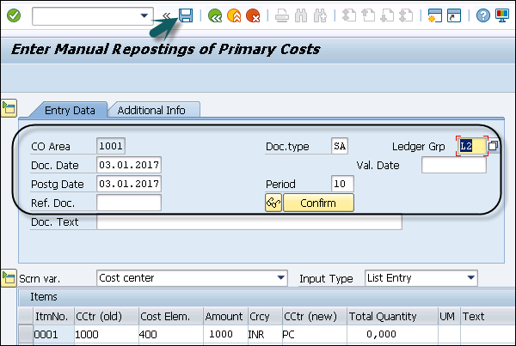The image size is (516, 346).
Task: Click the red Cancel icon
Action: tap(252, 15)
